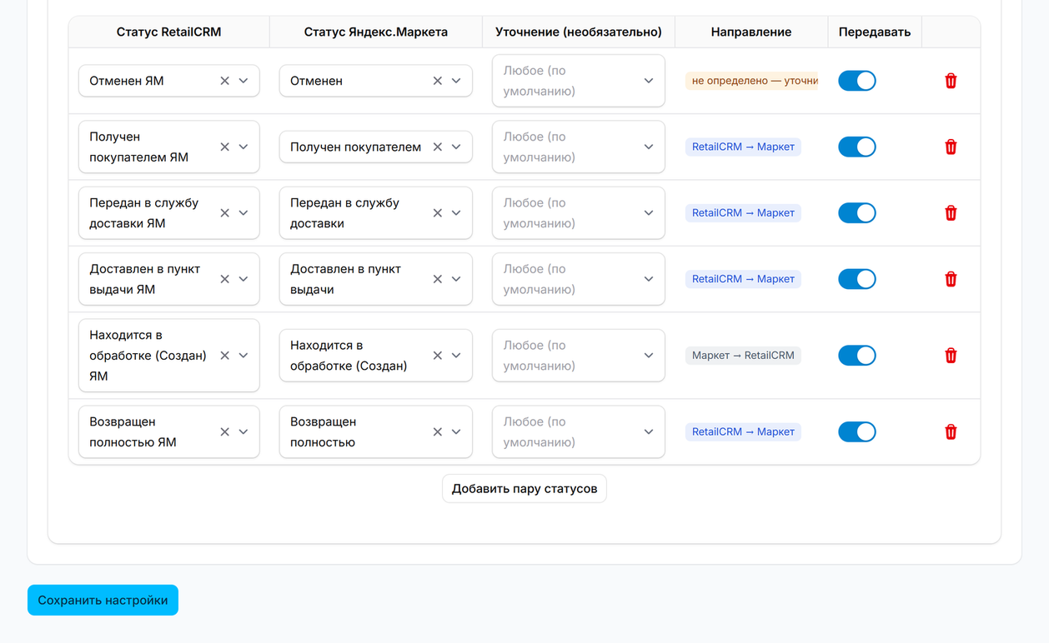1049x643 pixels.
Task: Disable transfer for the Отменен ЯМ row
Action: pos(856,81)
